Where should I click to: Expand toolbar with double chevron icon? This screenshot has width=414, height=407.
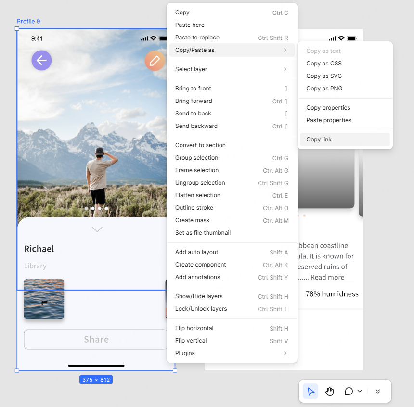click(x=378, y=391)
